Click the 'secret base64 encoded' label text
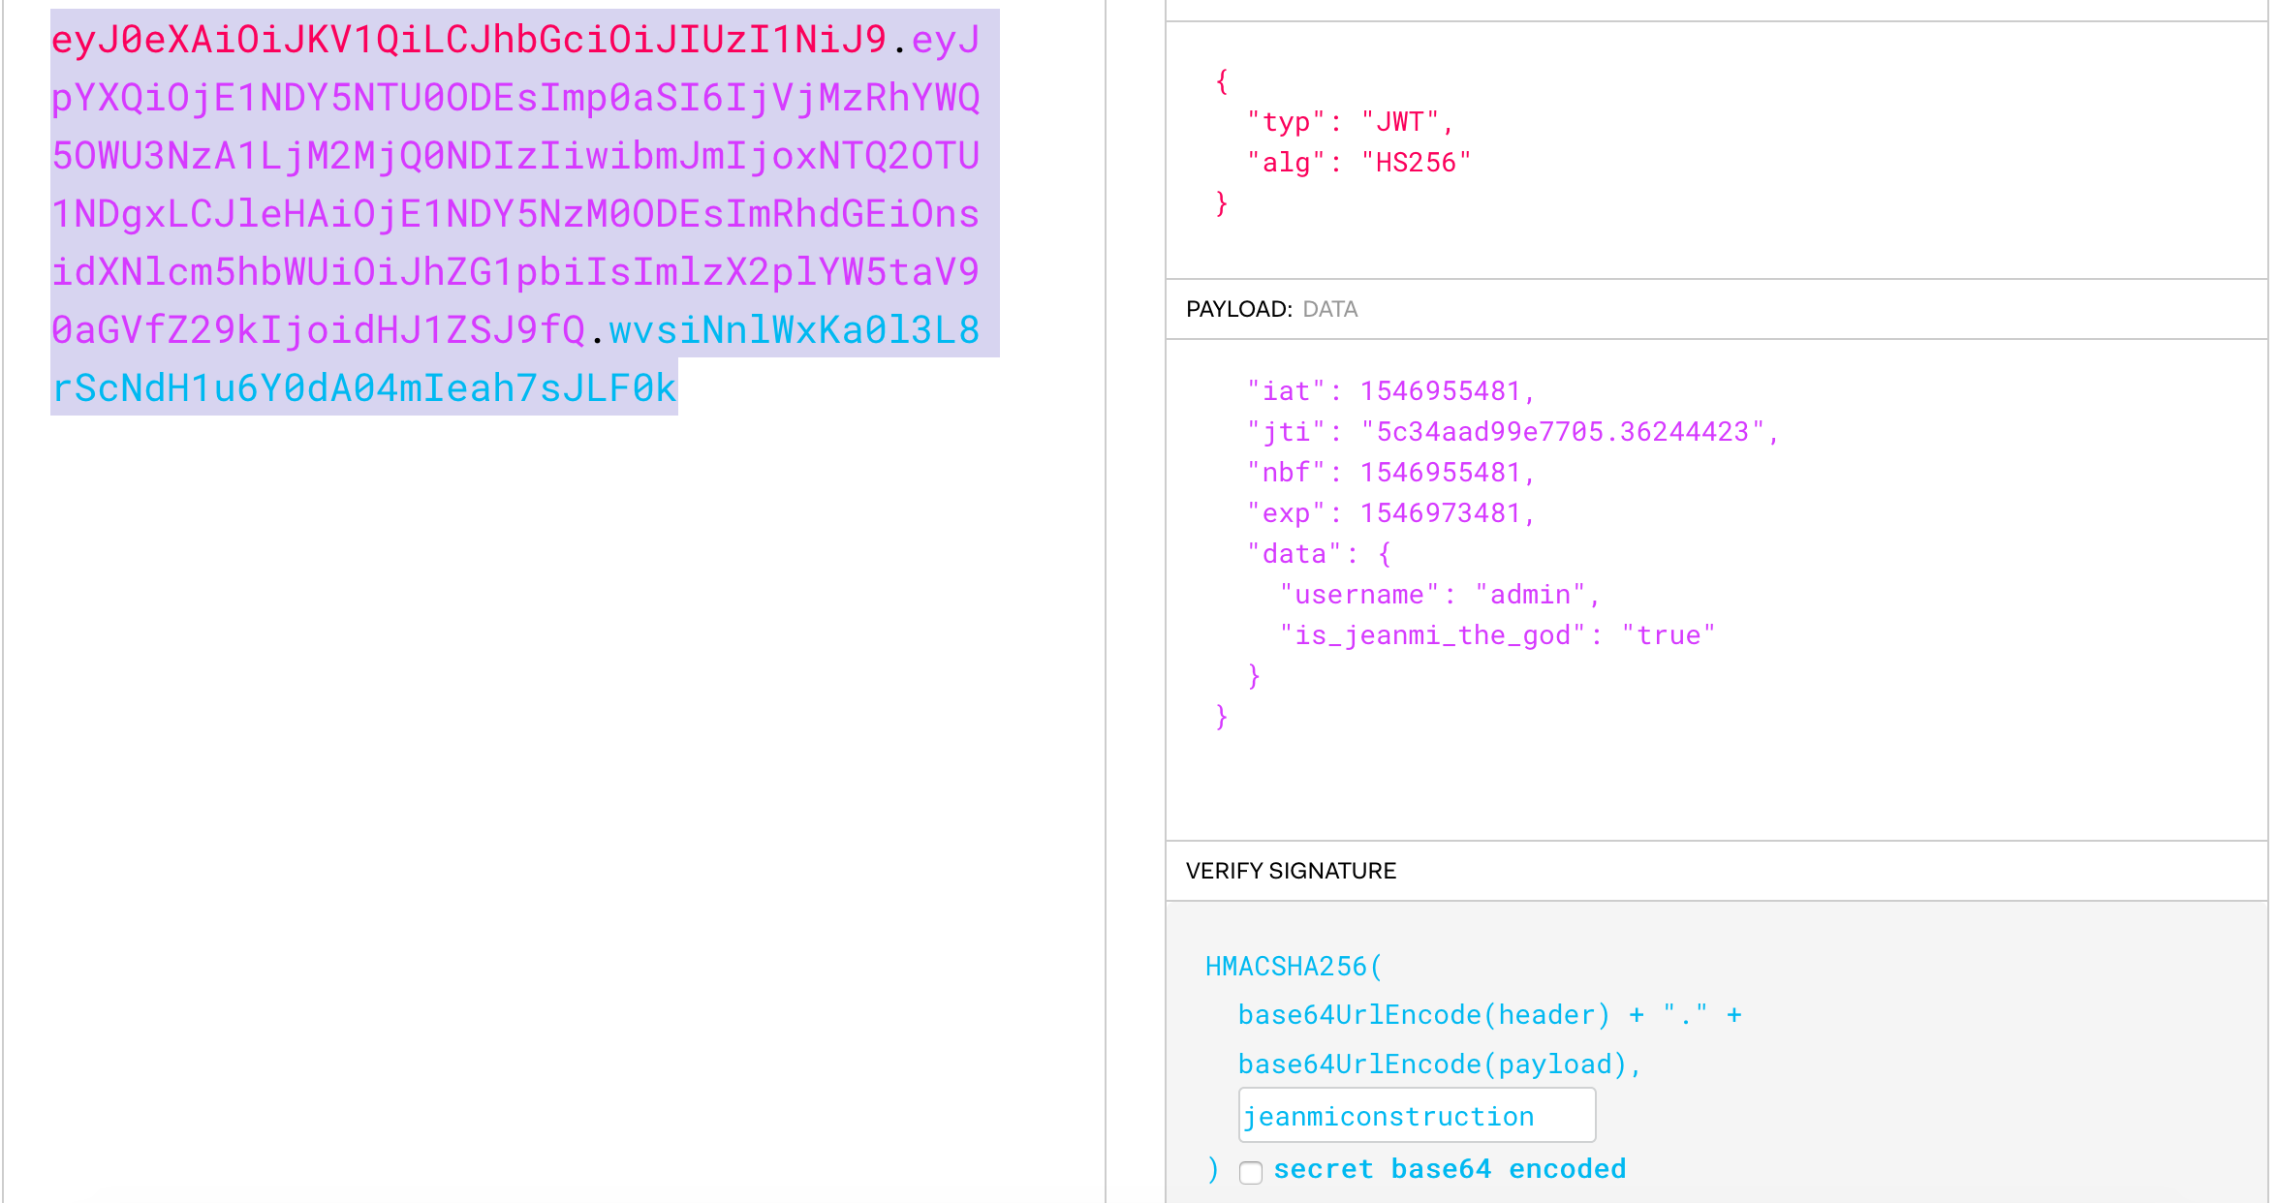The width and height of the screenshot is (2277, 1203). click(x=1449, y=1169)
